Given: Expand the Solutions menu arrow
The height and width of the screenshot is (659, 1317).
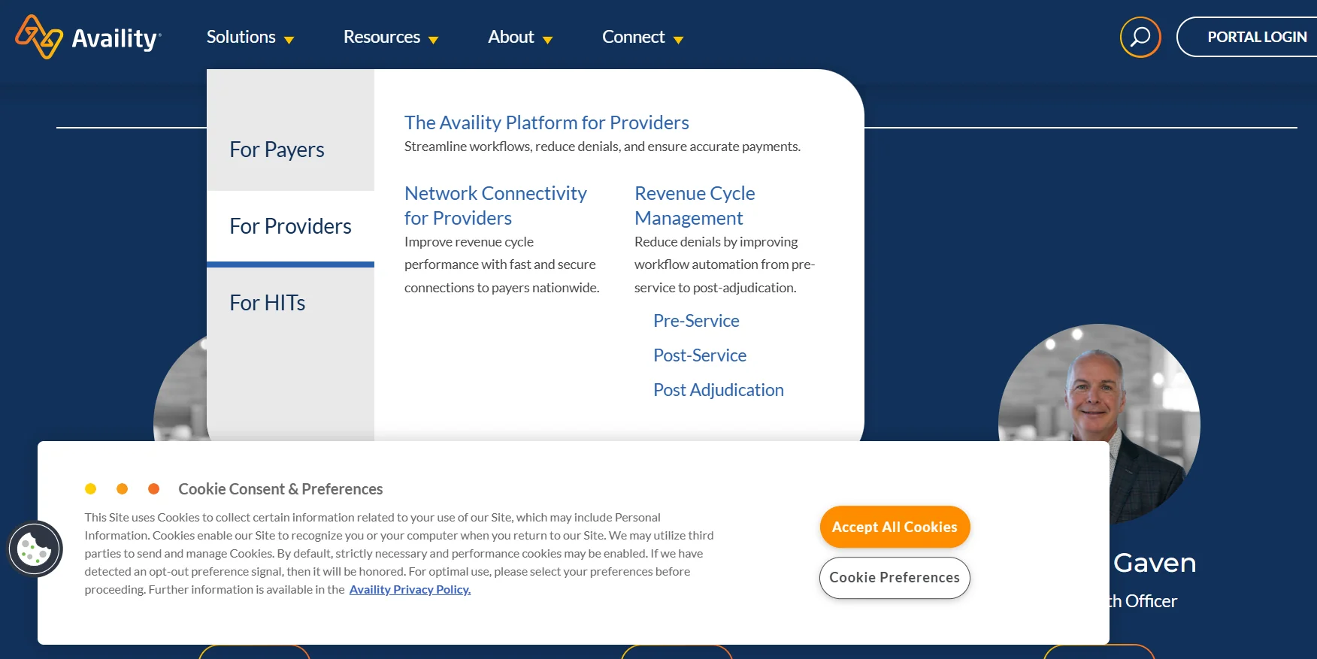Looking at the screenshot, I should coord(289,40).
